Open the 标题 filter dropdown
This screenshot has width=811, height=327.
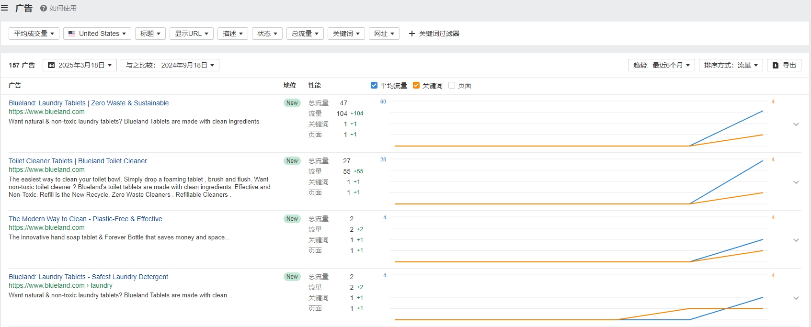pyautogui.click(x=150, y=34)
